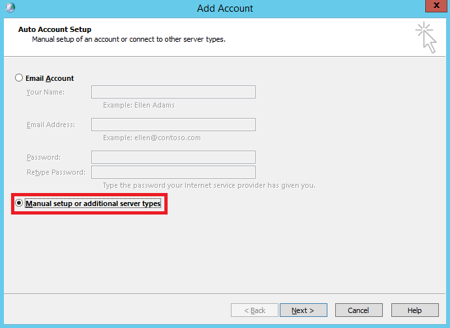Image resolution: width=450 pixels, height=328 pixels.
Task: Click the 'Type the password your Internet service' hint
Action: (x=209, y=185)
